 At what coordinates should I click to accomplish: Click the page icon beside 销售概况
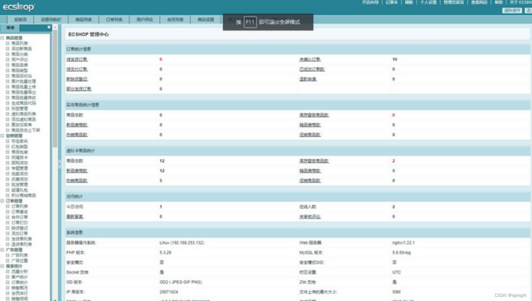(x=7, y=288)
